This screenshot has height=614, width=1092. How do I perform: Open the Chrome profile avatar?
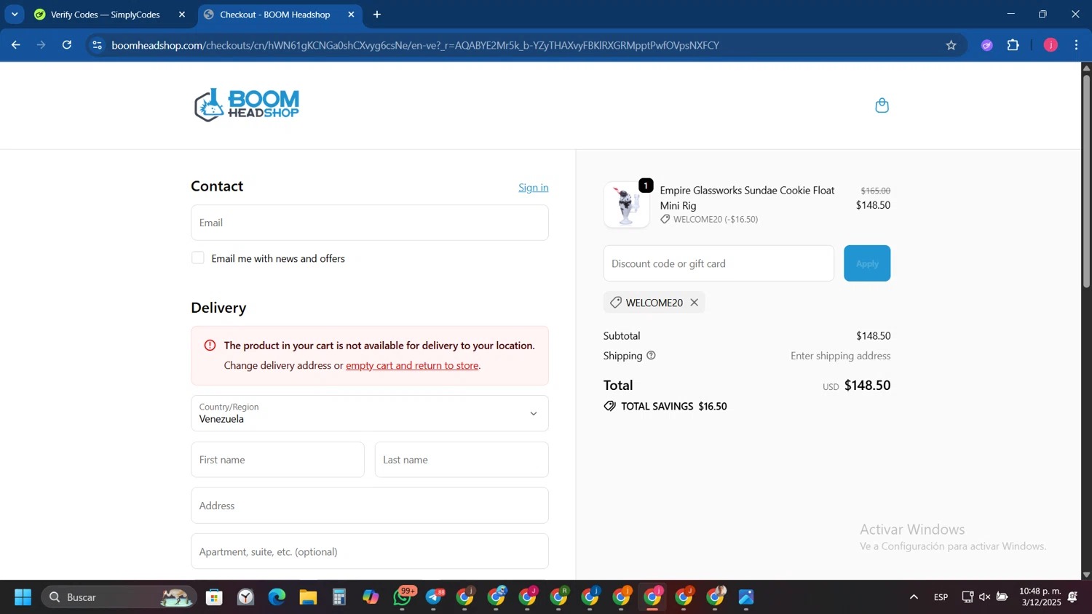pos(1051,45)
